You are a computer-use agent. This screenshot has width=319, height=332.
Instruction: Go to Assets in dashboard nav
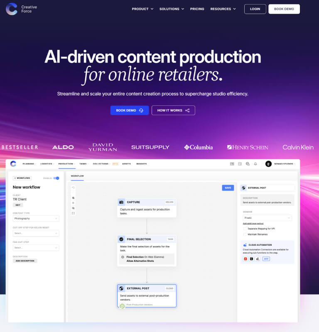click(x=127, y=164)
